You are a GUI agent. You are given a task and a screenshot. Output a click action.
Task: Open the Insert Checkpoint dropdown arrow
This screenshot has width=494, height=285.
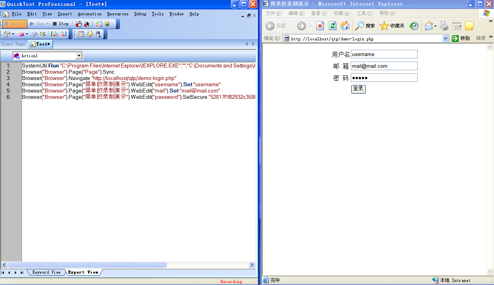point(13,34)
